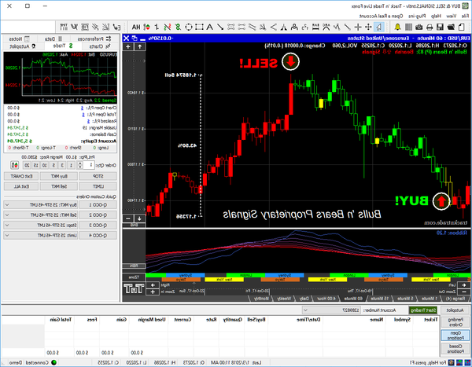Select the text A drawing tool
The image size is (472, 367).
point(210,28)
